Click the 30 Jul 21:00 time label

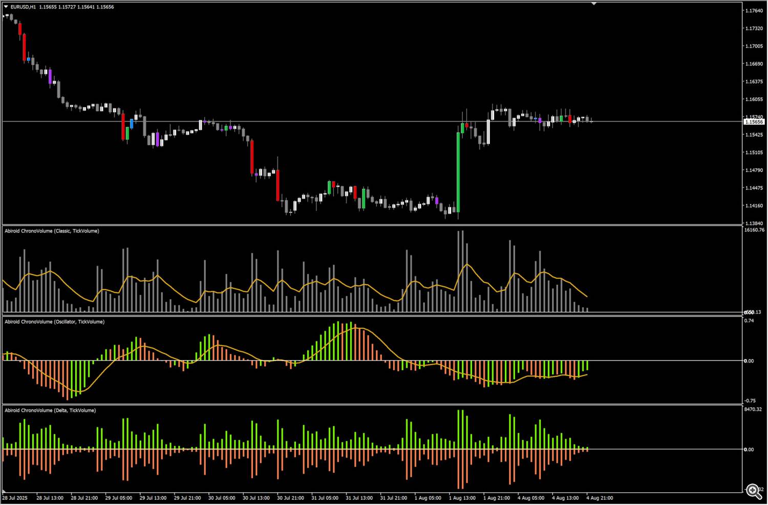[290, 498]
